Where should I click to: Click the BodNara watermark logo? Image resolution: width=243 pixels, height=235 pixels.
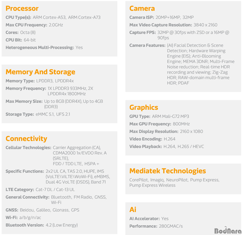click(228, 230)
